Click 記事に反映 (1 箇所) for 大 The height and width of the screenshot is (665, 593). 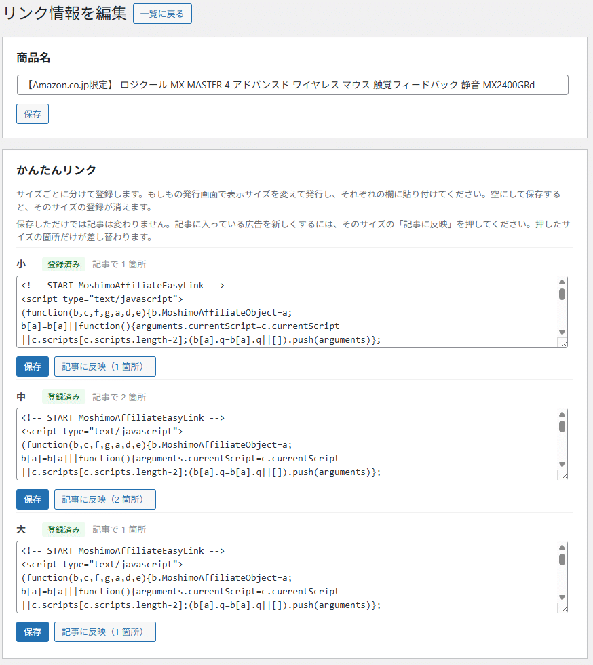(x=104, y=632)
